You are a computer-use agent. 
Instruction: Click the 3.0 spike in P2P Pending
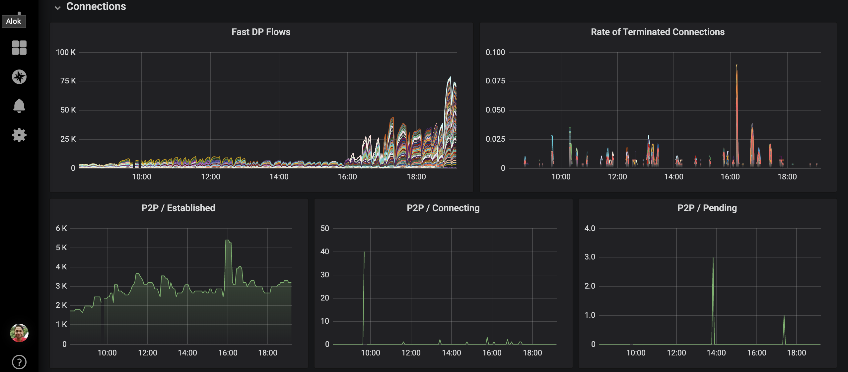point(713,258)
